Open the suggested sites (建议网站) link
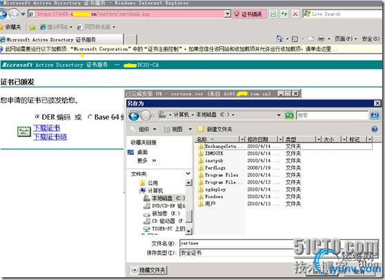The image size is (385, 280). [x=56, y=27]
